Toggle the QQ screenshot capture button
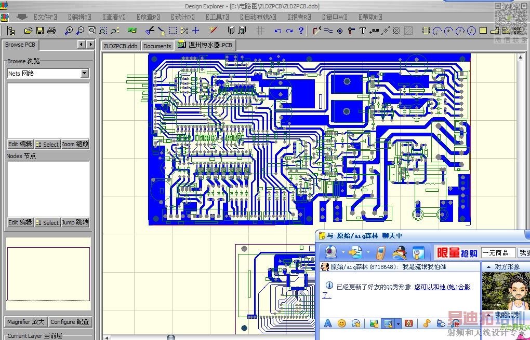Image resolution: width=530 pixels, height=340 pixels. pyautogui.click(x=387, y=323)
